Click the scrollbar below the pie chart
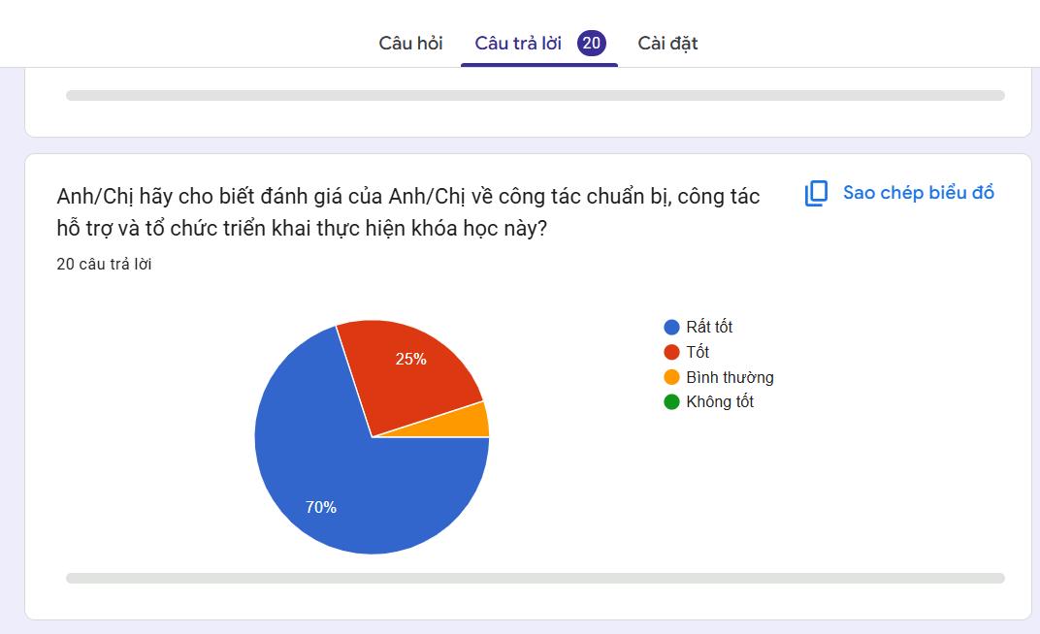Image resolution: width=1040 pixels, height=634 pixels. 536,579
